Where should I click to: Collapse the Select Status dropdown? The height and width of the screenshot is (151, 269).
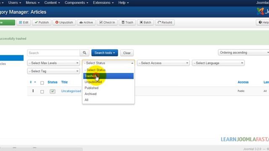(x=108, y=63)
